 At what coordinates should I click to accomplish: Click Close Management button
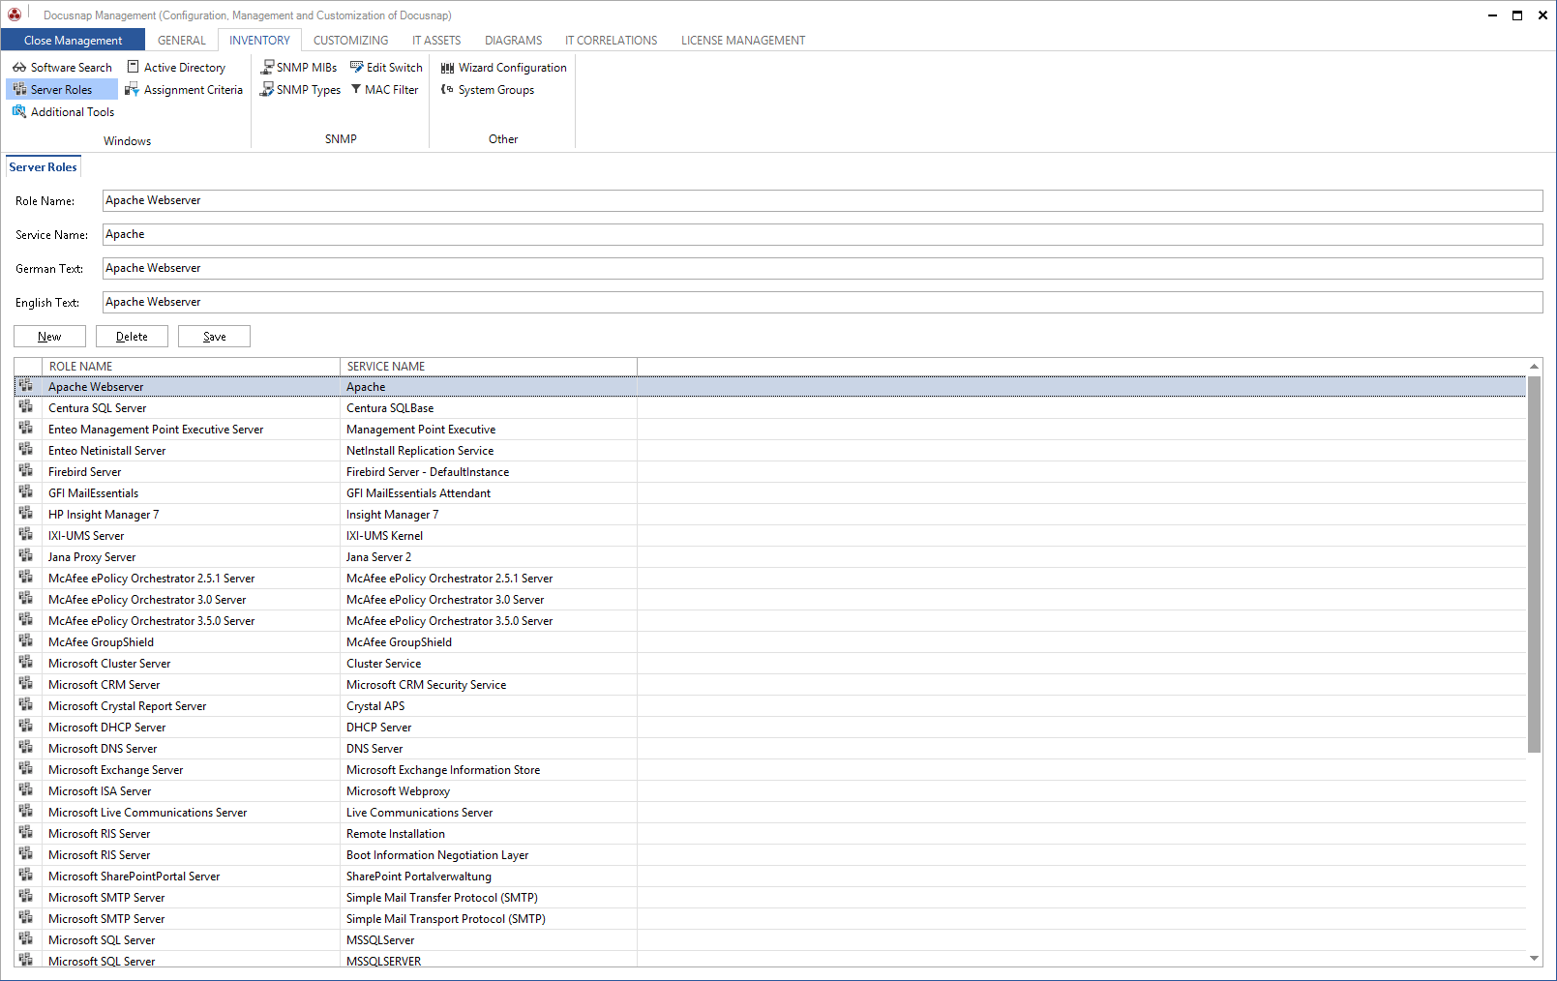(73, 41)
